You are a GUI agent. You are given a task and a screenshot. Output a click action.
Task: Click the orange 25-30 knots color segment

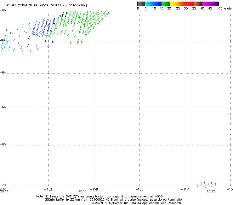182,4
